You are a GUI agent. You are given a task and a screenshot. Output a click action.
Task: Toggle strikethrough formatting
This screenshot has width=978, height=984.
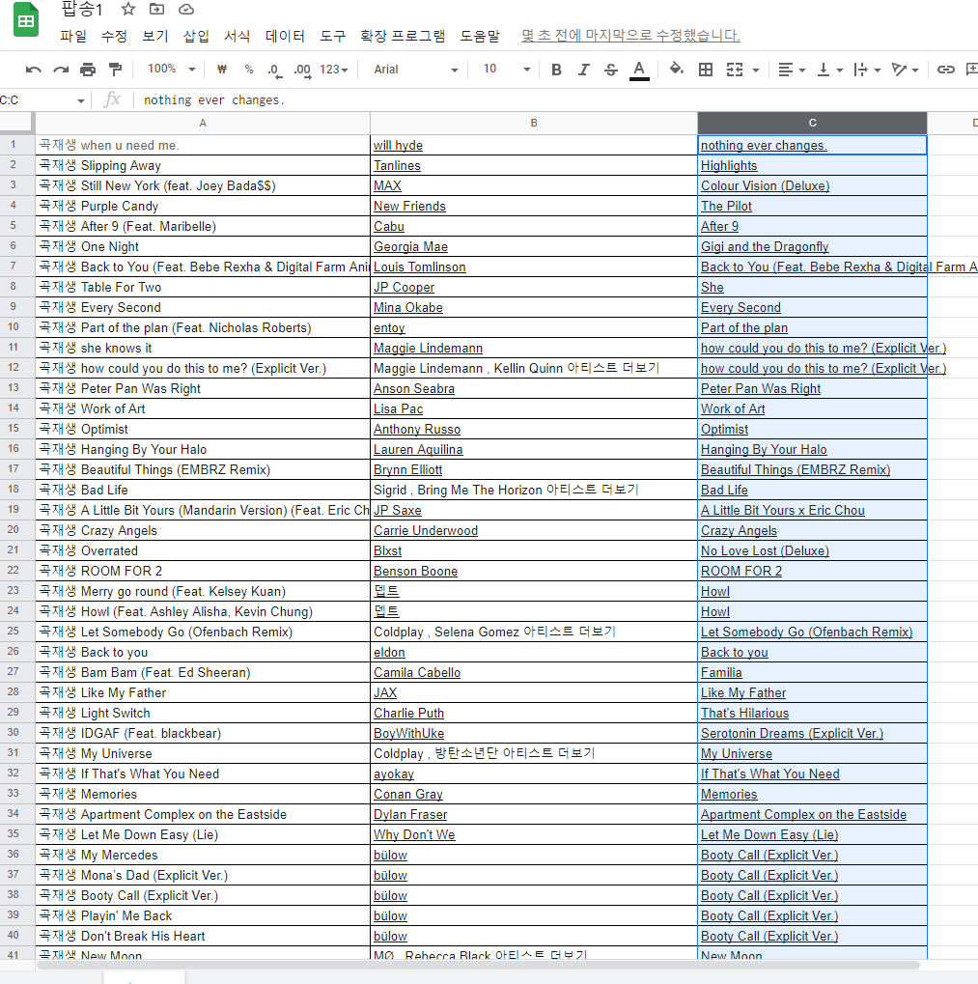click(x=611, y=70)
